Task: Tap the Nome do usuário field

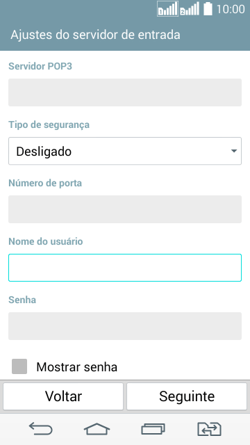Action: [x=125, y=268]
